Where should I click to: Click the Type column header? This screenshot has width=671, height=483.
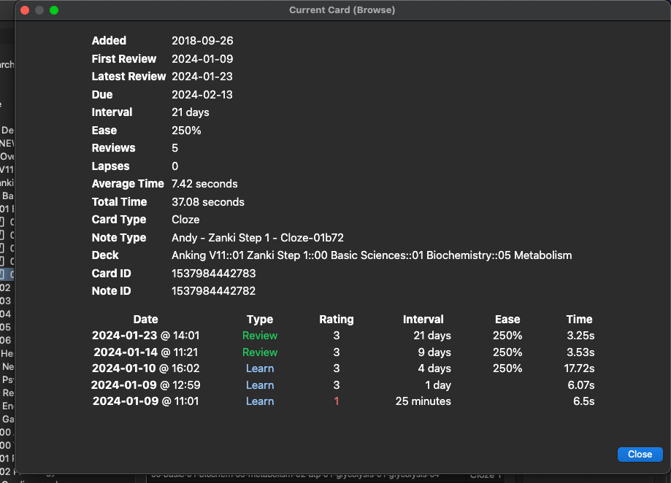coord(260,320)
